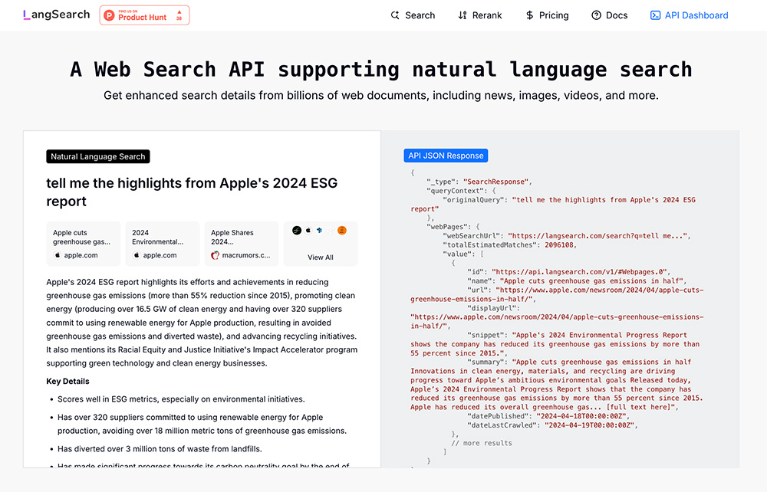
Task: Click the query heading 'tell me the highlights...'
Action: tap(192, 192)
